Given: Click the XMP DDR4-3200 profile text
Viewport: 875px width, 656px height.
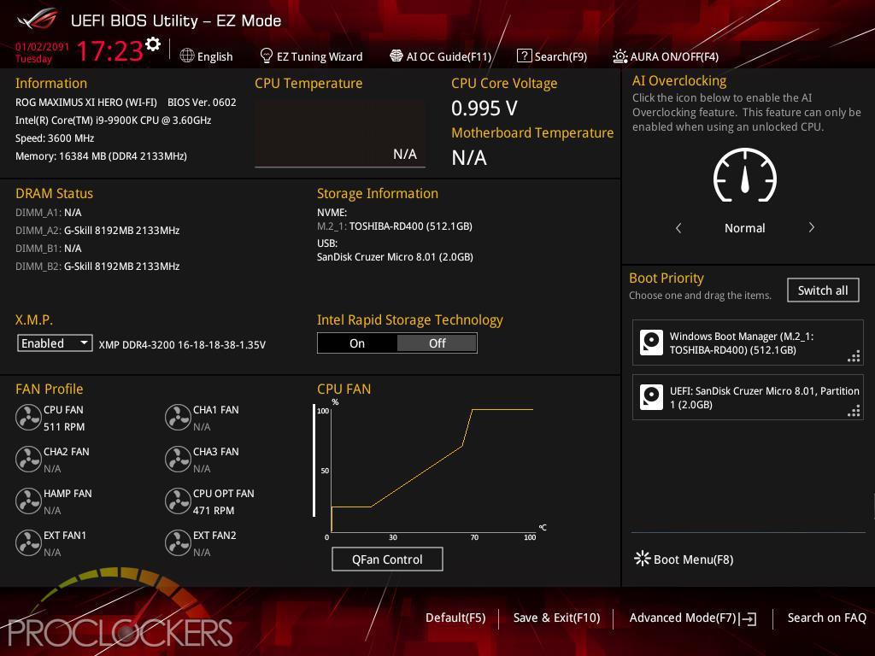Looking at the screenshot, I should 182,345.
